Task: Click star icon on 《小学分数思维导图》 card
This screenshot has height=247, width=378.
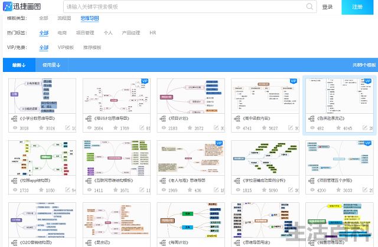Action: [x=41, y=128]
